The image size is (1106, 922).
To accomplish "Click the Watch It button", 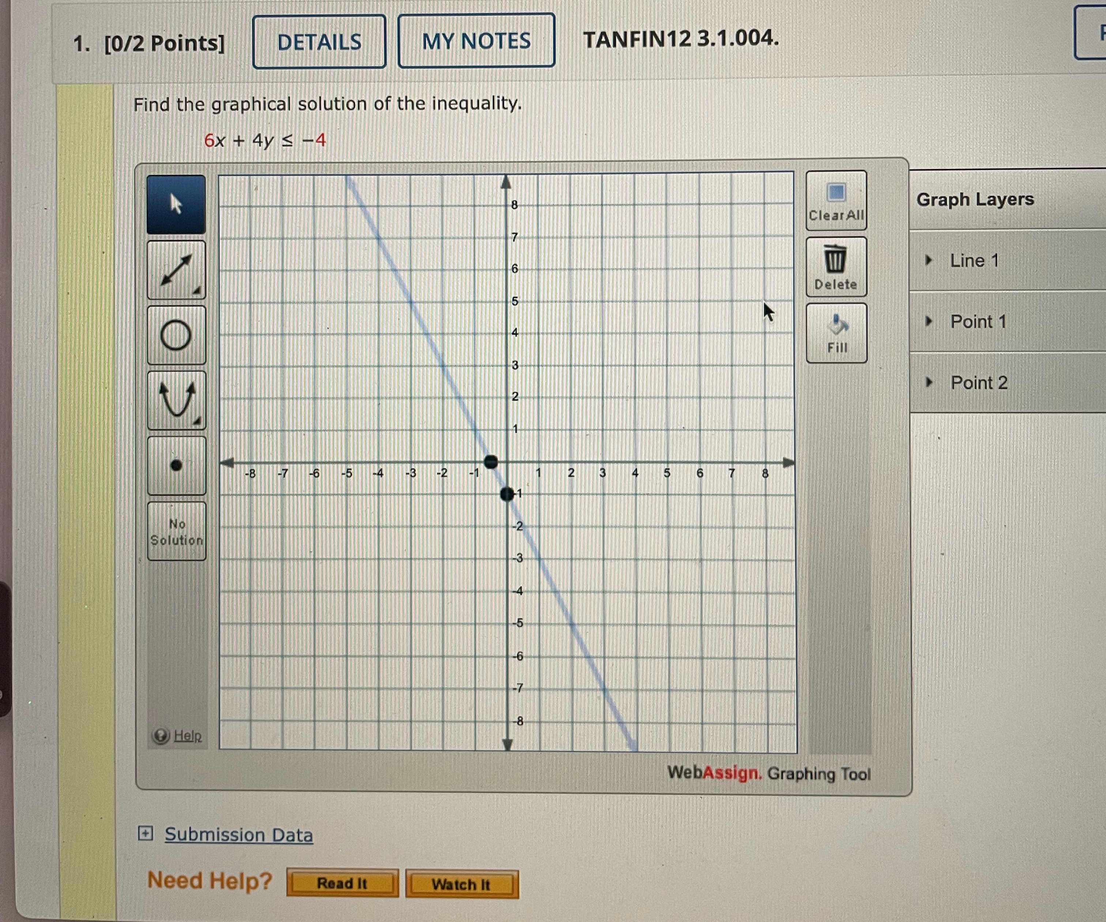I will click(x=461, y=885).
